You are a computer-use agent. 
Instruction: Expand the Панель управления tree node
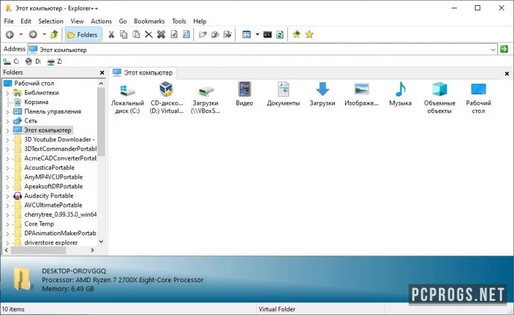pos(8,112)
